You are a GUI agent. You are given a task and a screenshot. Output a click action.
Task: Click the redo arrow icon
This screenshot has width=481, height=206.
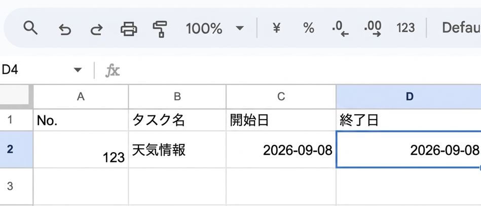click(96, 30)
